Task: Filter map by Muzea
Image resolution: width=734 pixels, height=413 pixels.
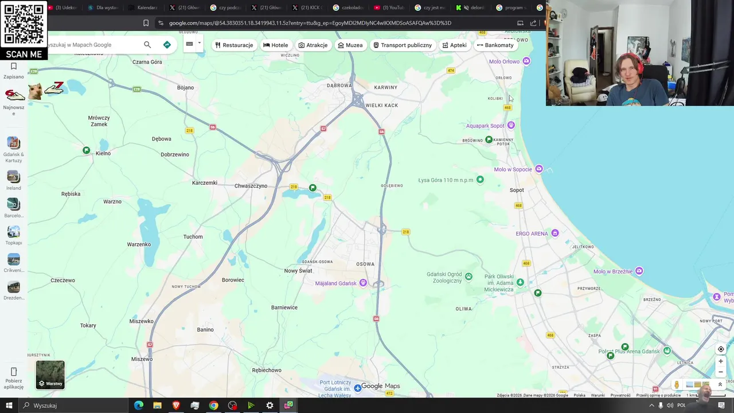Action: point(350,45)
